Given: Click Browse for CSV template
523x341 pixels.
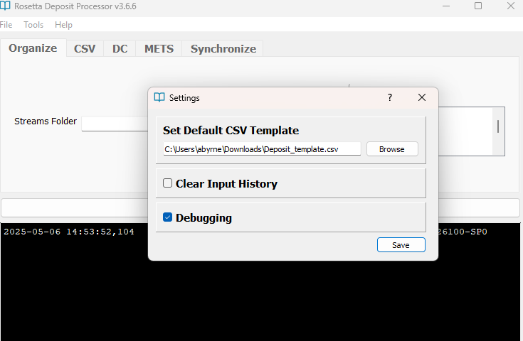Looking at the screenshot, I should point(391,149).
